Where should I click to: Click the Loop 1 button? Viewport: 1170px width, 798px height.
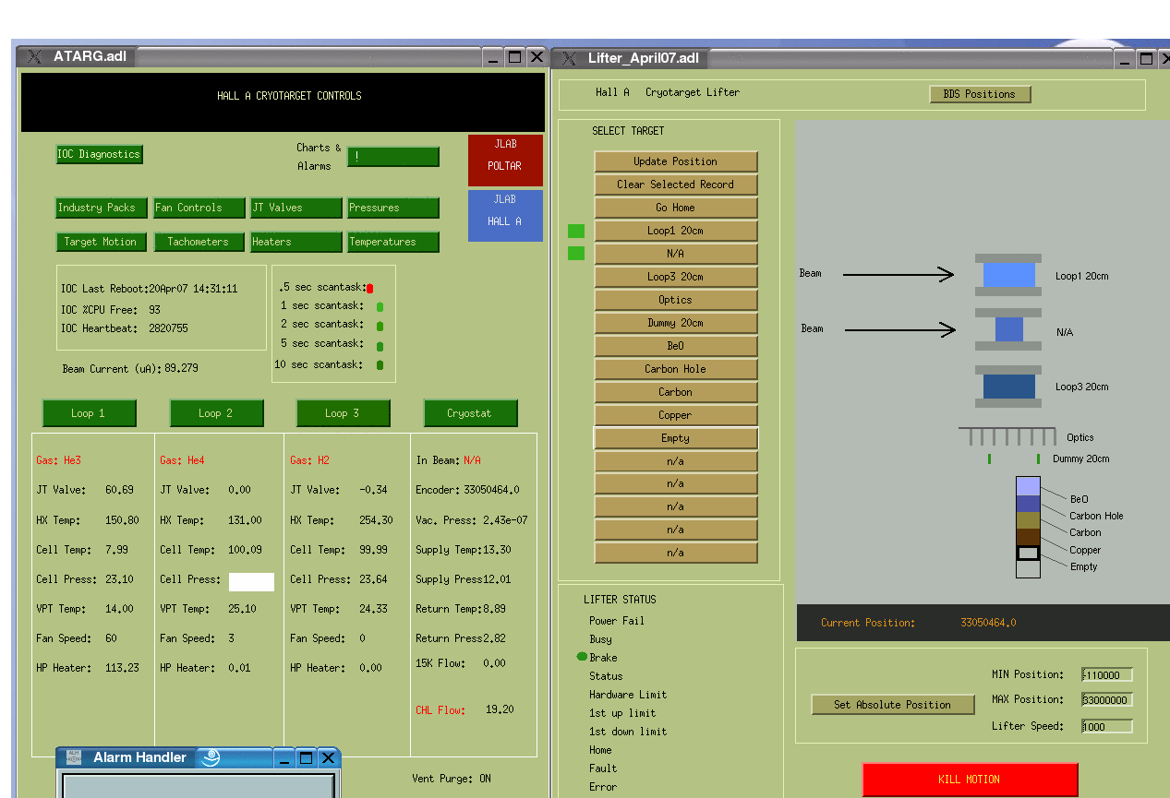pos(90,412)
